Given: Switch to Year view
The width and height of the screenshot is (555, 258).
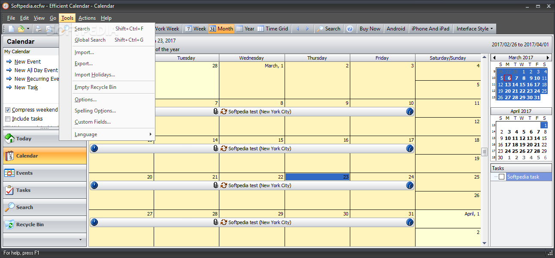Looking at the screenshot, I should point(245,29).
